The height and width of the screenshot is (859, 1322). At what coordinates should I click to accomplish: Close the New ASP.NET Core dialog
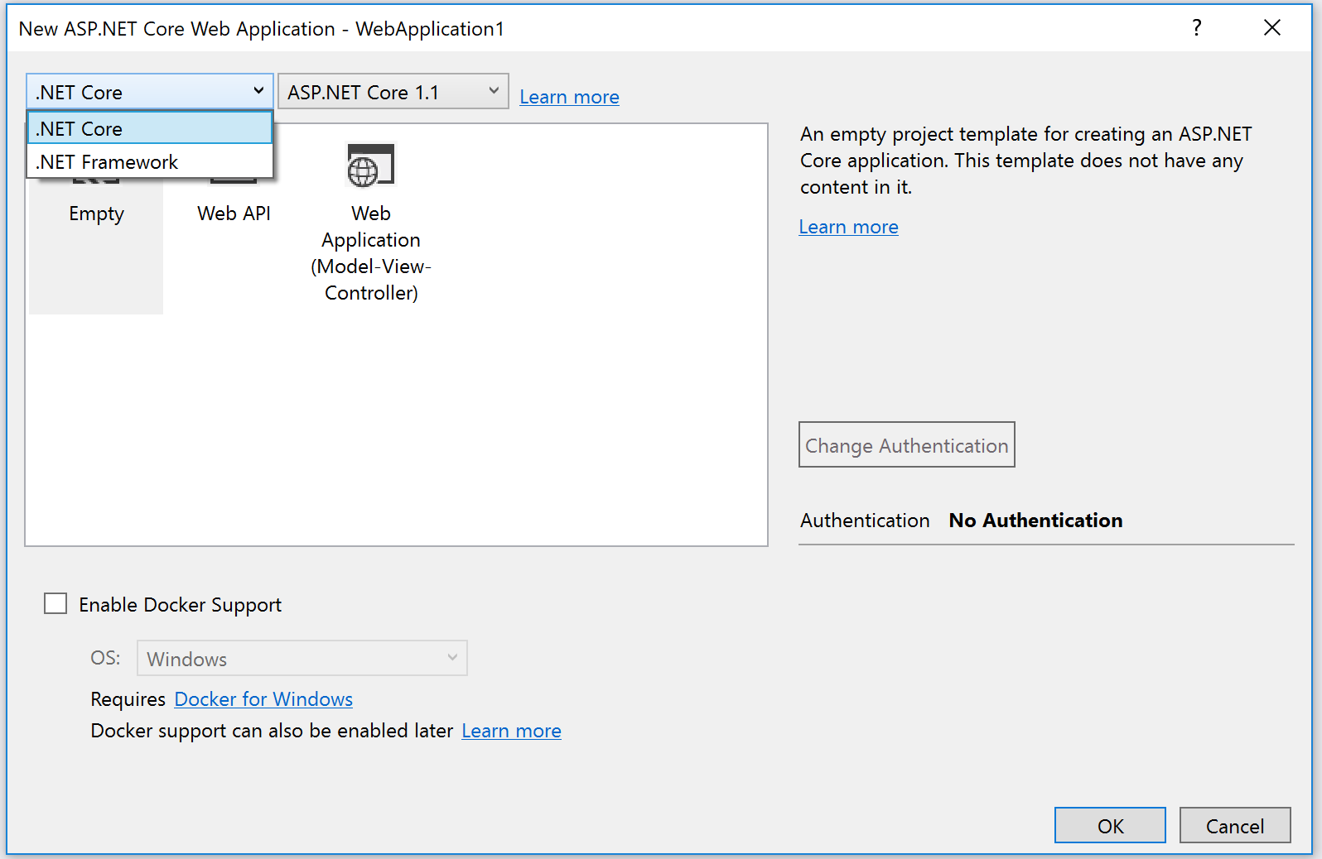(x=1272, y=28)
